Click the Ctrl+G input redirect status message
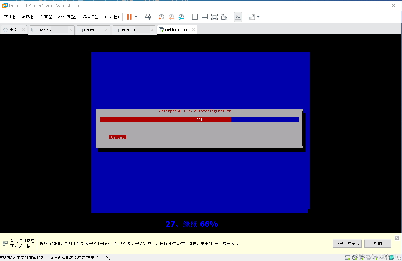 coord(55,257)
